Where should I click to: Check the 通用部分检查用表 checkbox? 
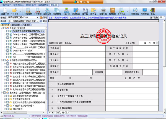4,28
